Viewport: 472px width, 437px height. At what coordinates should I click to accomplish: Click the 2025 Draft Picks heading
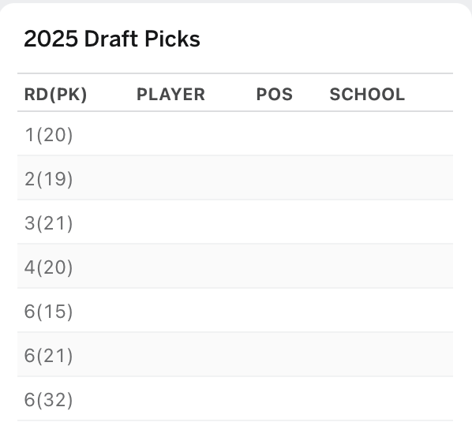tap(112, 39)
